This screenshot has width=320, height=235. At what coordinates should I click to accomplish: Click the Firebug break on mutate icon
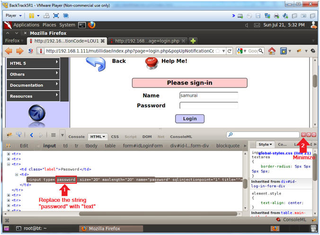[x=9, y=146]
